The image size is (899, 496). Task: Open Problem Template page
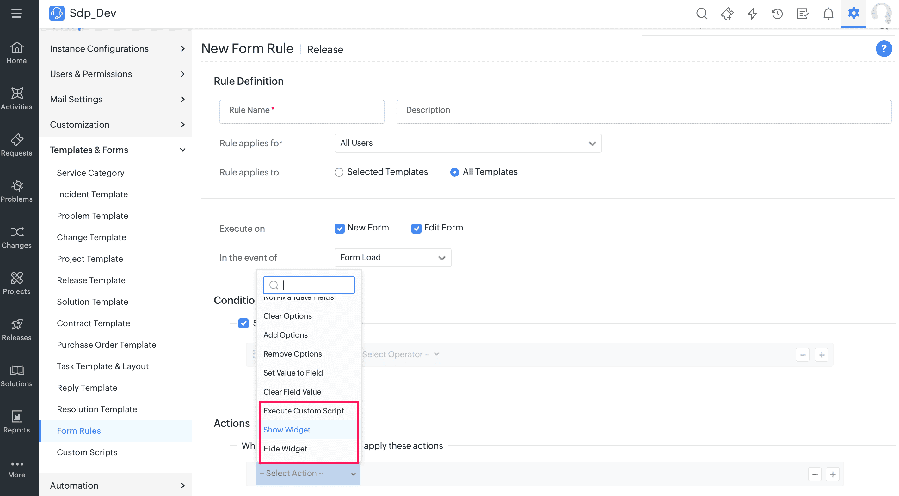[x=92, y=216]
